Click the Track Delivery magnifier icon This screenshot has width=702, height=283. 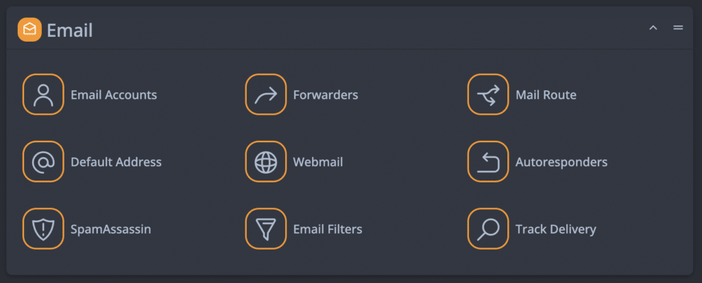[x=488, y=229]
